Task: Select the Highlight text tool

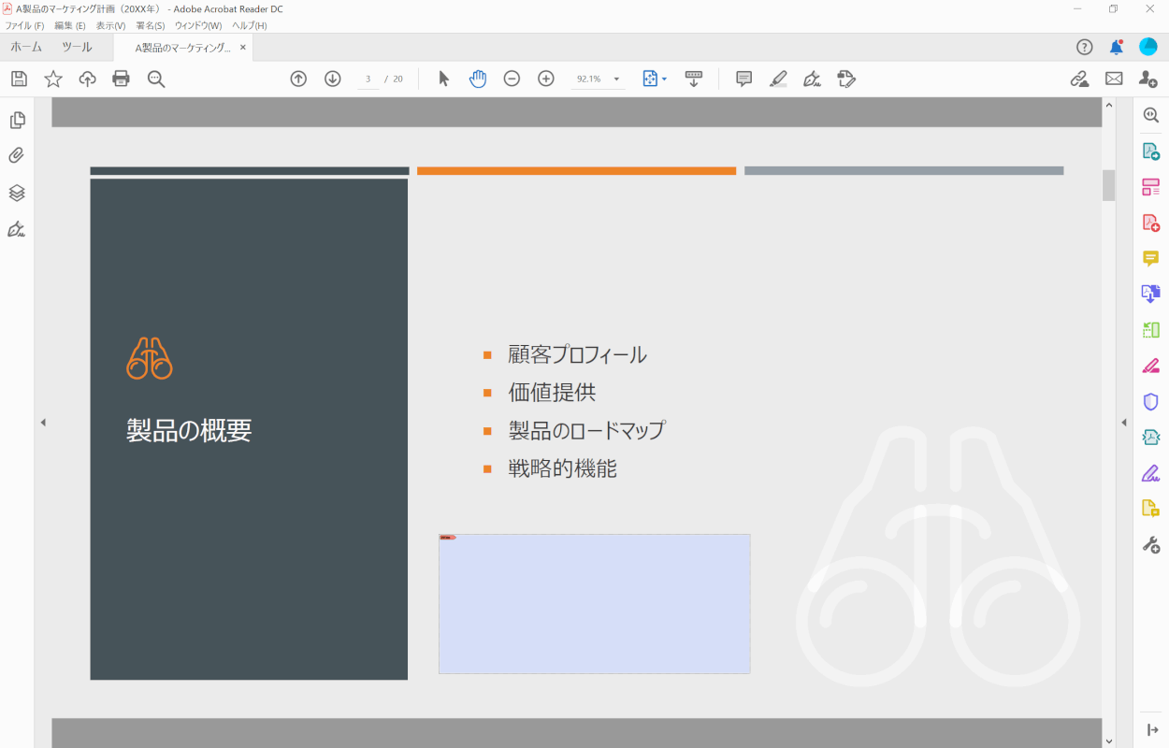Action: tap(777, 79)
